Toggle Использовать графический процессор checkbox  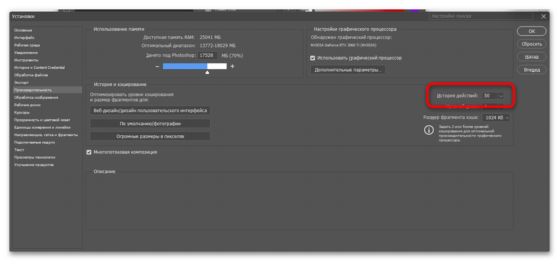(313, 58)
